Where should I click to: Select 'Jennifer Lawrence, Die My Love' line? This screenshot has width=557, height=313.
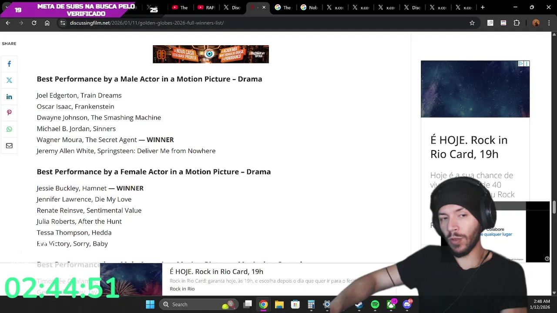pos(84,199)
